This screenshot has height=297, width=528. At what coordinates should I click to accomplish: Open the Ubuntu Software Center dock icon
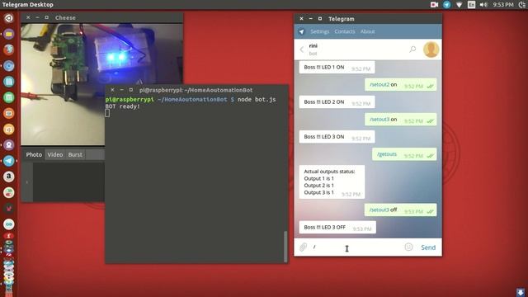click(9, 129)
